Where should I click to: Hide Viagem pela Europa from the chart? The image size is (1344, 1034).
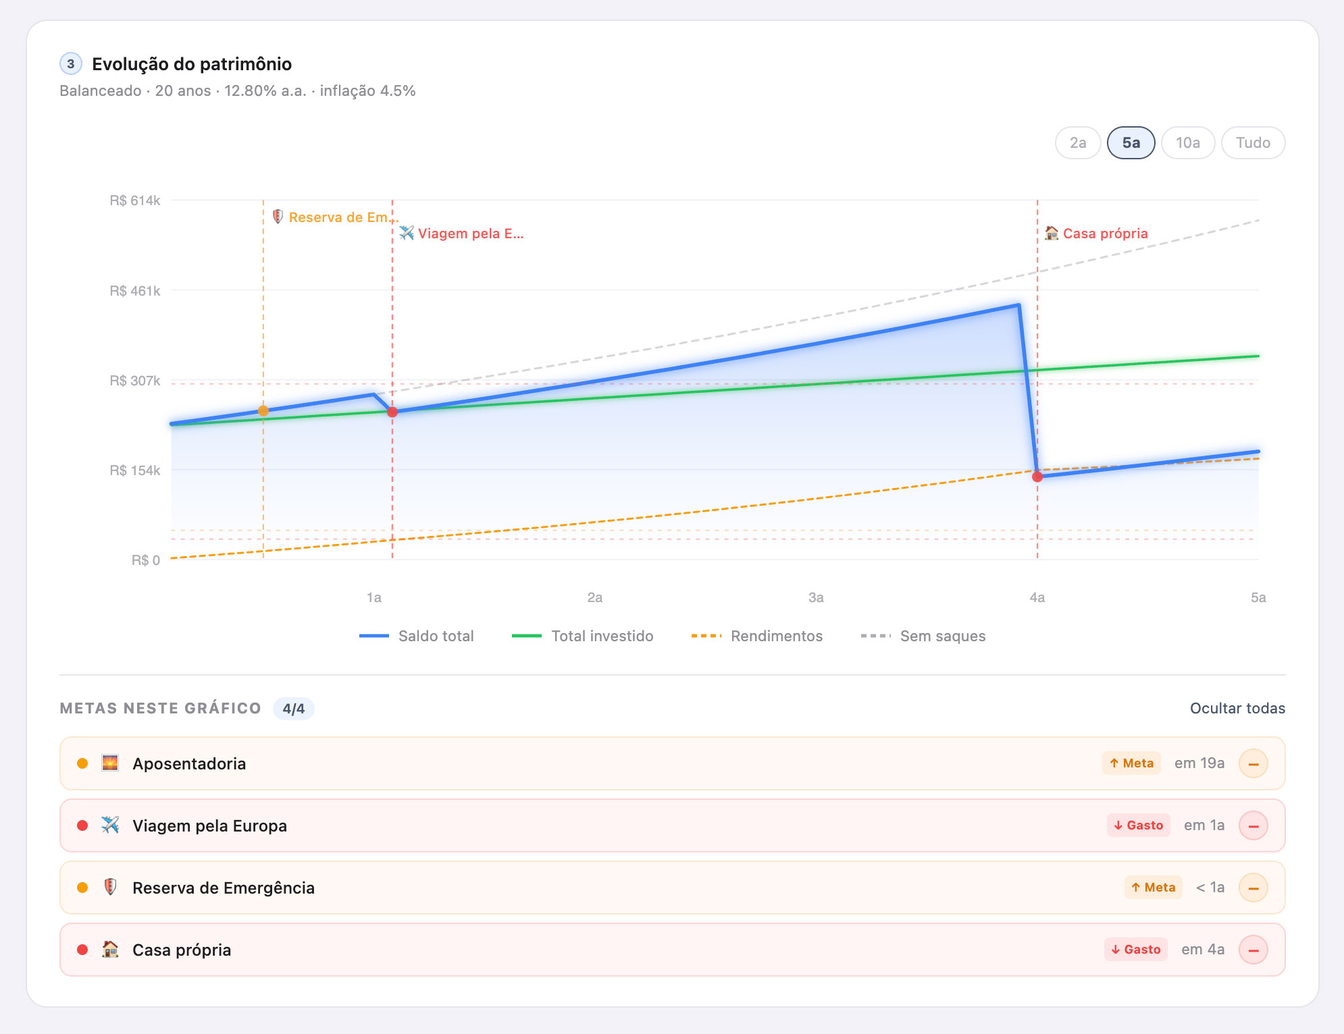click(x=1253, y=825)
